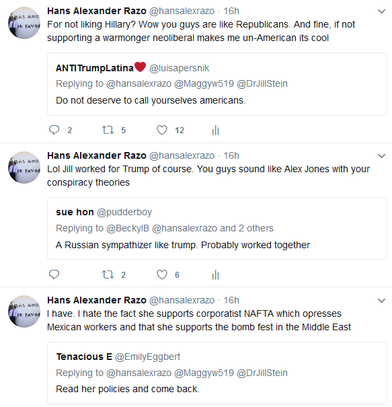Open the Hans Alexander Razo name on second tweet
This screenshot has width=392, height=407.
click(x=97, y=155)
